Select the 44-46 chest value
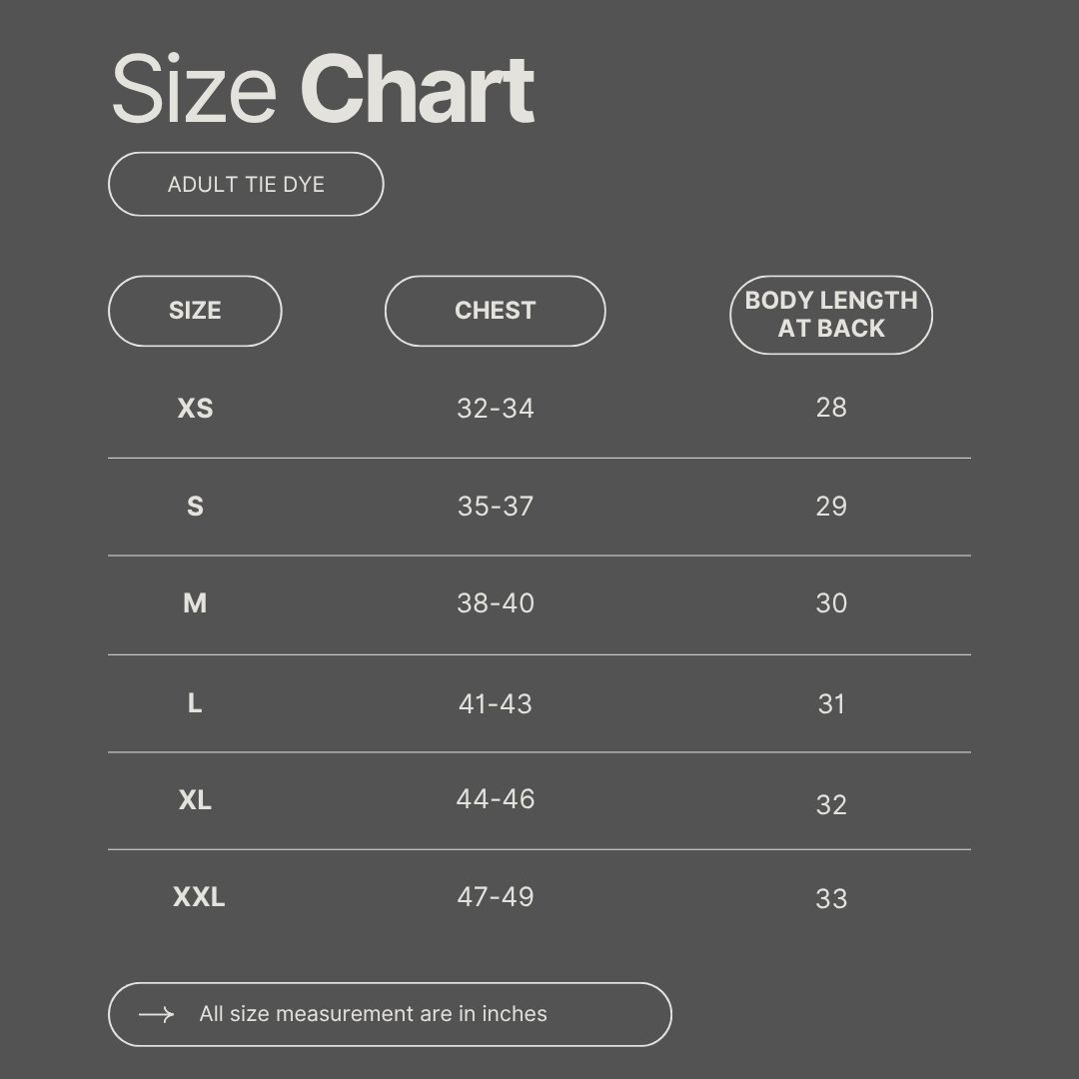 point(495,799)
